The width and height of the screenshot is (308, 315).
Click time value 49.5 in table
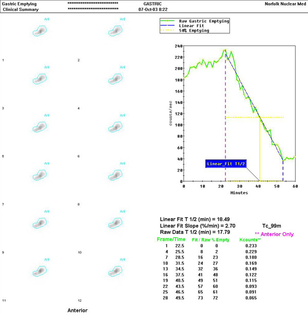click(x=180, y=298)
